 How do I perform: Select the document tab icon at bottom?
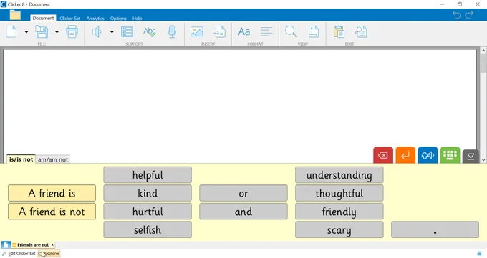point(6,245)
